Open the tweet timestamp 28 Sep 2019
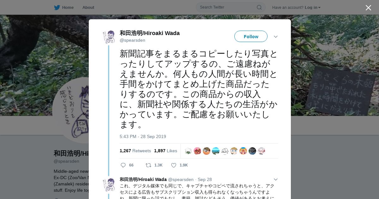 tap(143, 136)
